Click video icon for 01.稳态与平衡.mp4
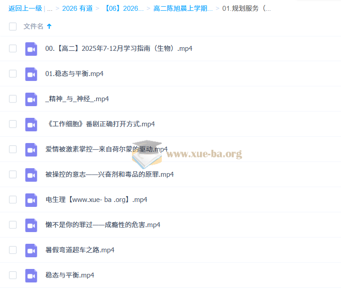The height and width of the screenshot is (291, 341). 31,74
